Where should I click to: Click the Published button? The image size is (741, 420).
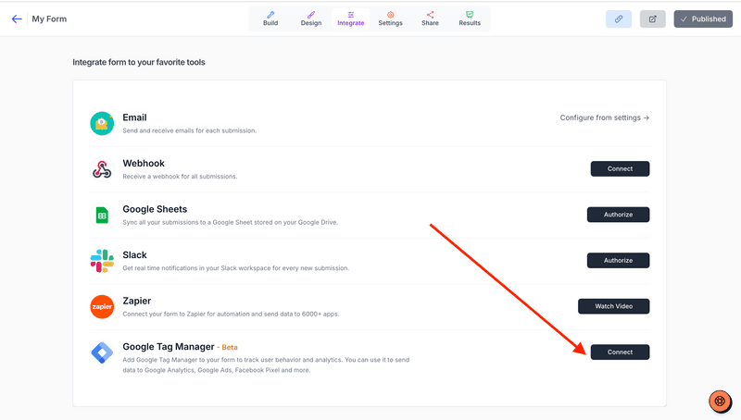[703, 19]
